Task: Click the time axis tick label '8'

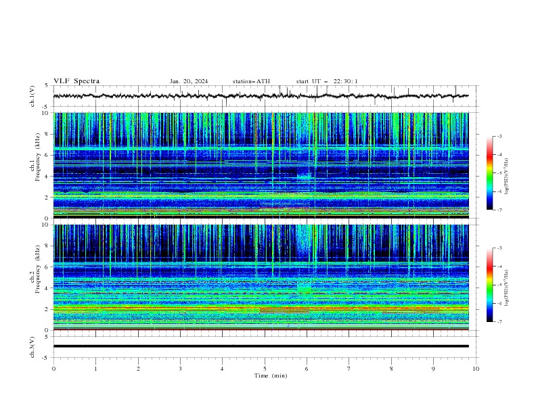Action: [x=391, y=369]
